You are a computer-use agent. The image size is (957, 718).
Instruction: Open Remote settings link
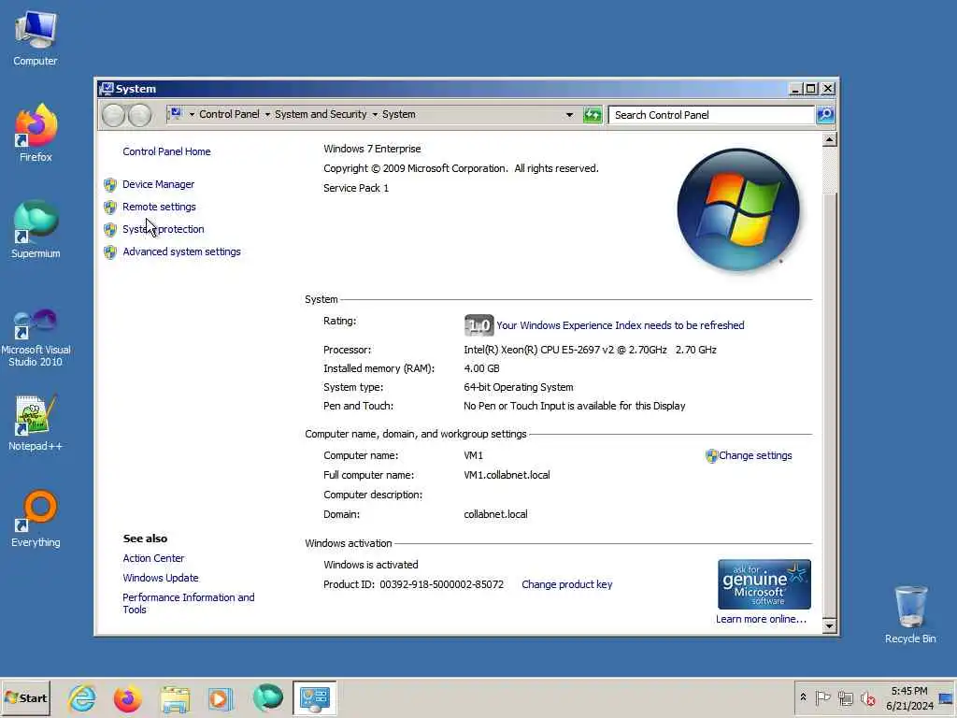(159, 207)
